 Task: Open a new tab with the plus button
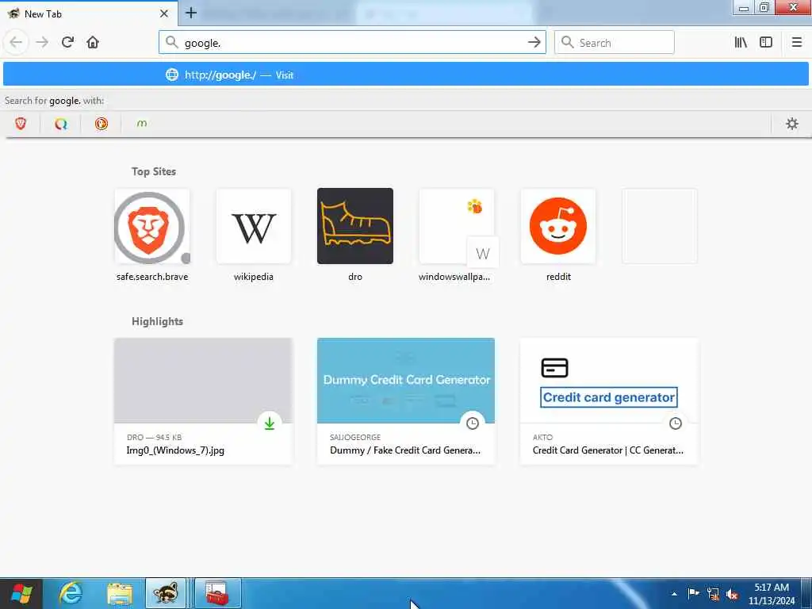(191, 13)
